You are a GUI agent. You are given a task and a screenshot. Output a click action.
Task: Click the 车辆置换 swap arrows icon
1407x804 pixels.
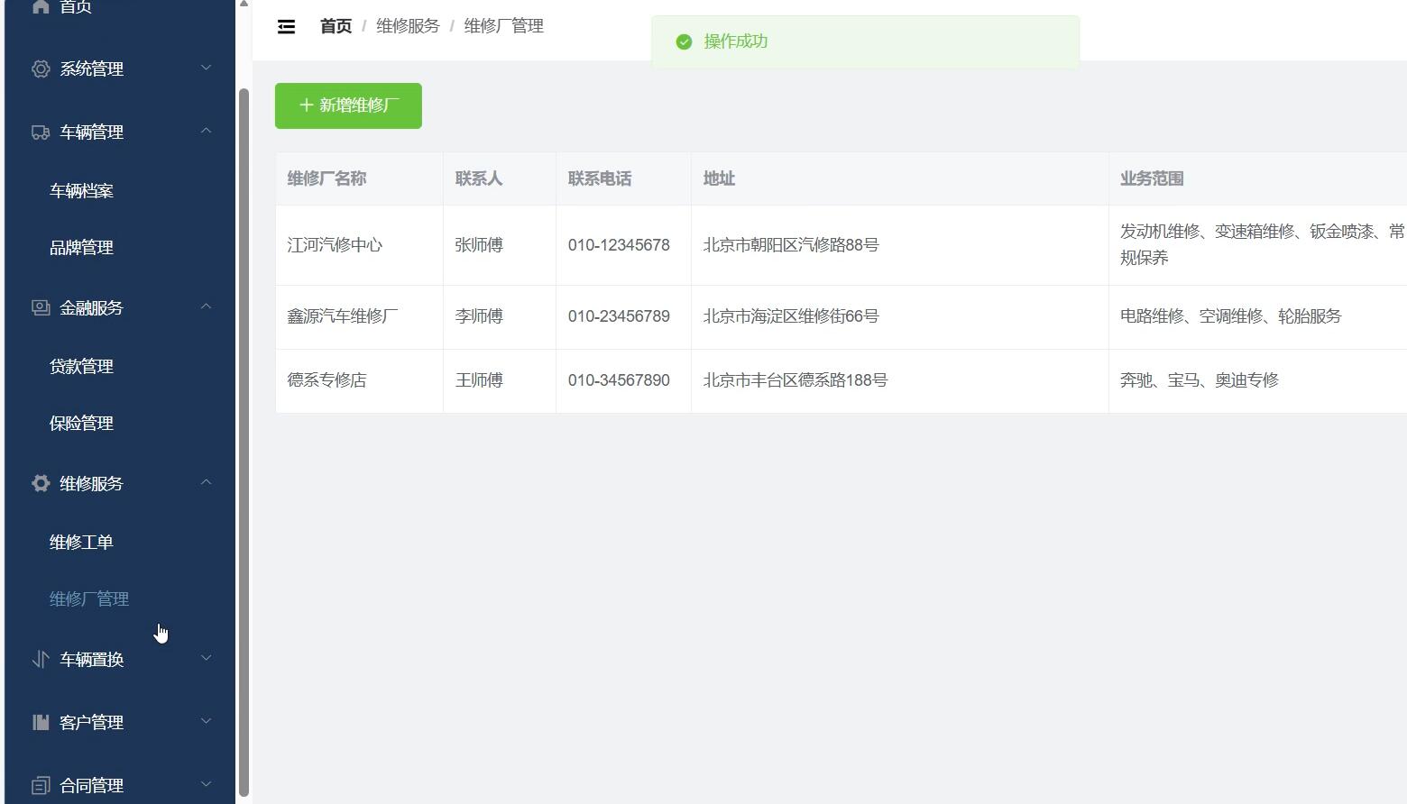pyautogui.click(x=41, y=659)
